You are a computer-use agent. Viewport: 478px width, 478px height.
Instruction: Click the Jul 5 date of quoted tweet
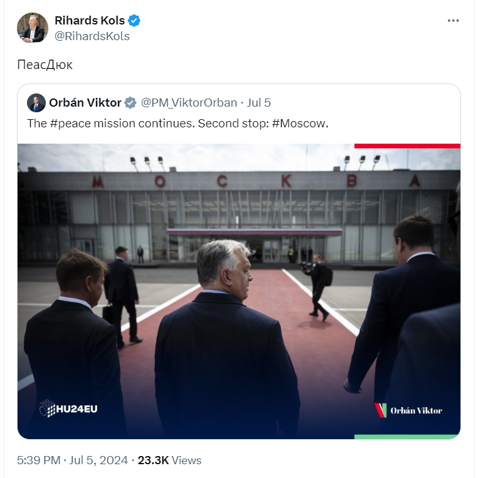[259, 103]
